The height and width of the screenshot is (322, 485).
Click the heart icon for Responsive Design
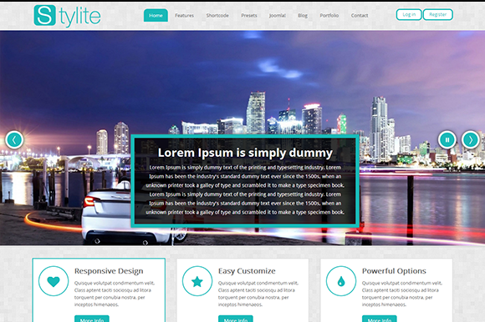(x=54, y=281)
